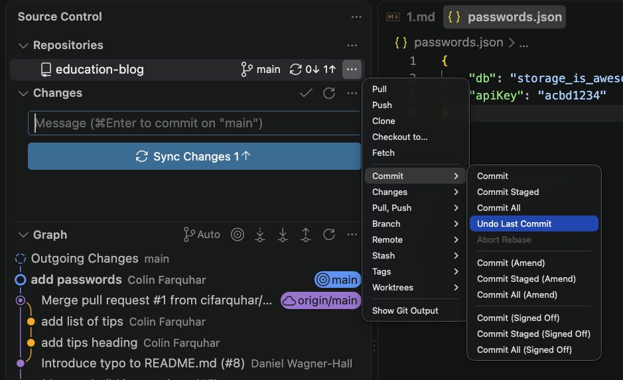Image resolution: width=623 pixels, height=380 pixels.
Task: Expand the Stash submenu
Action: point(415,255)
